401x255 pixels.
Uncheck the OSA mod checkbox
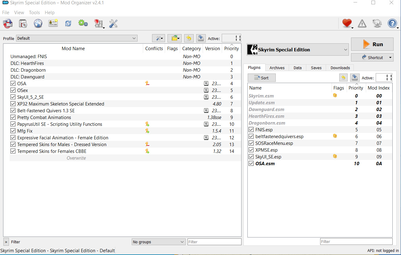pos(13,83)
